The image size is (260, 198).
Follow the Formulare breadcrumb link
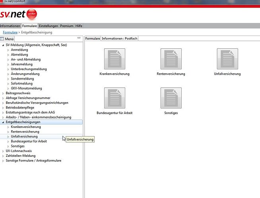10,32
